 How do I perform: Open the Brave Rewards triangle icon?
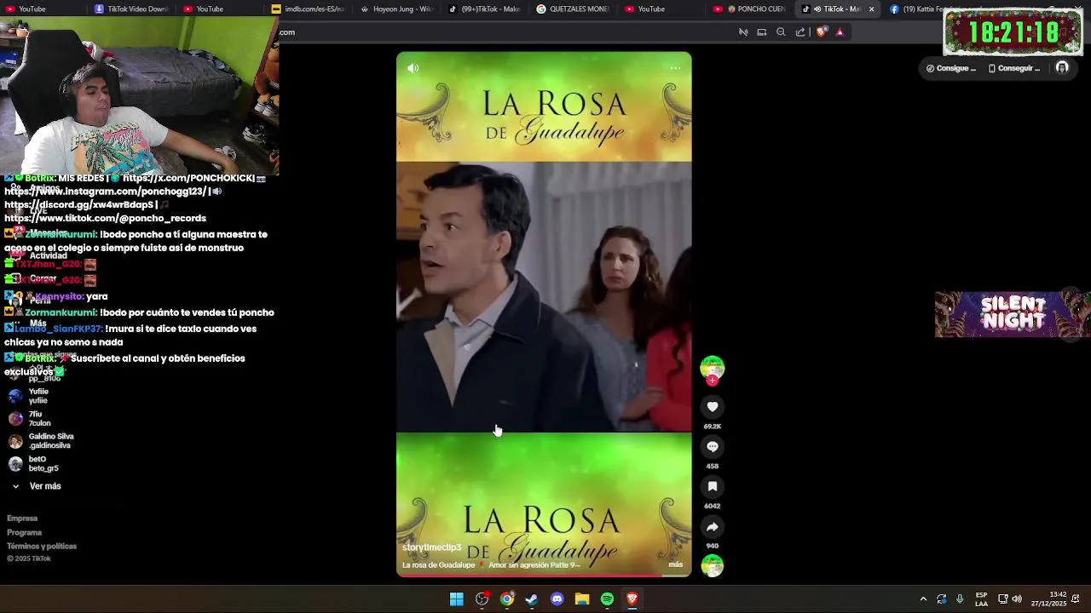[840, 32]
